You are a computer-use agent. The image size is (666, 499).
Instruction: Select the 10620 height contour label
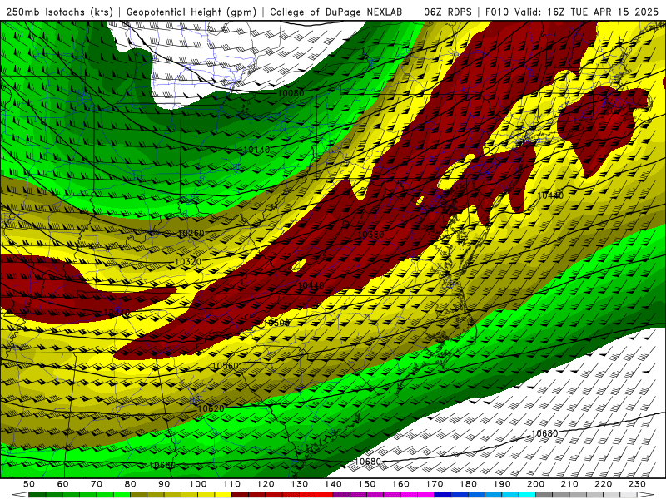click(x=211, y=408)
